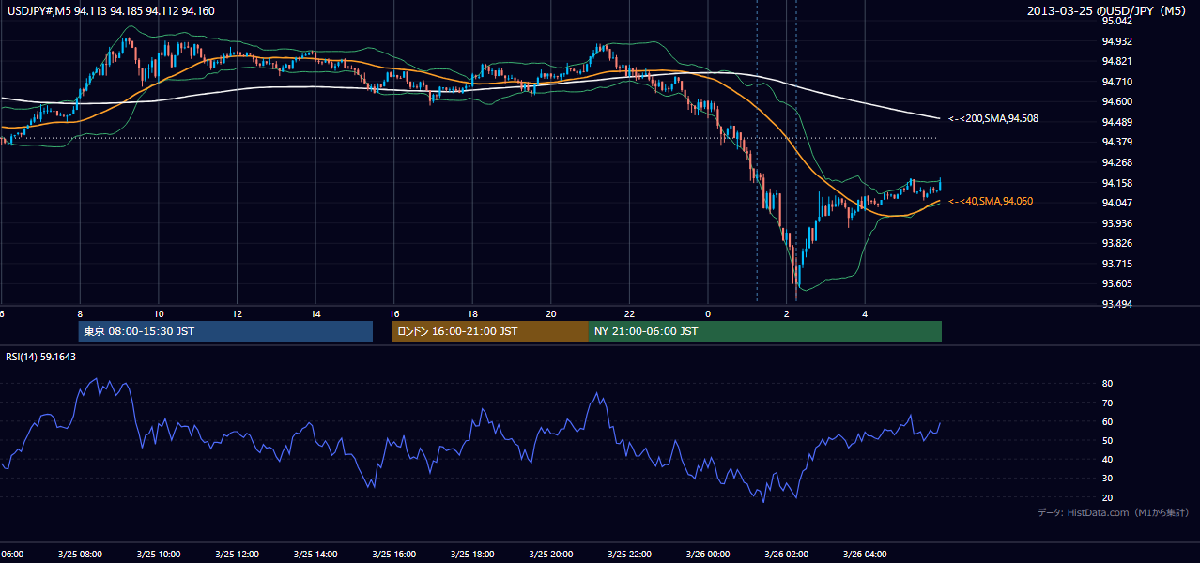Click the Tokyo 08:00-15:30 JST session bar
Screen dimensions: 1200x563
[x=225, y=331]
